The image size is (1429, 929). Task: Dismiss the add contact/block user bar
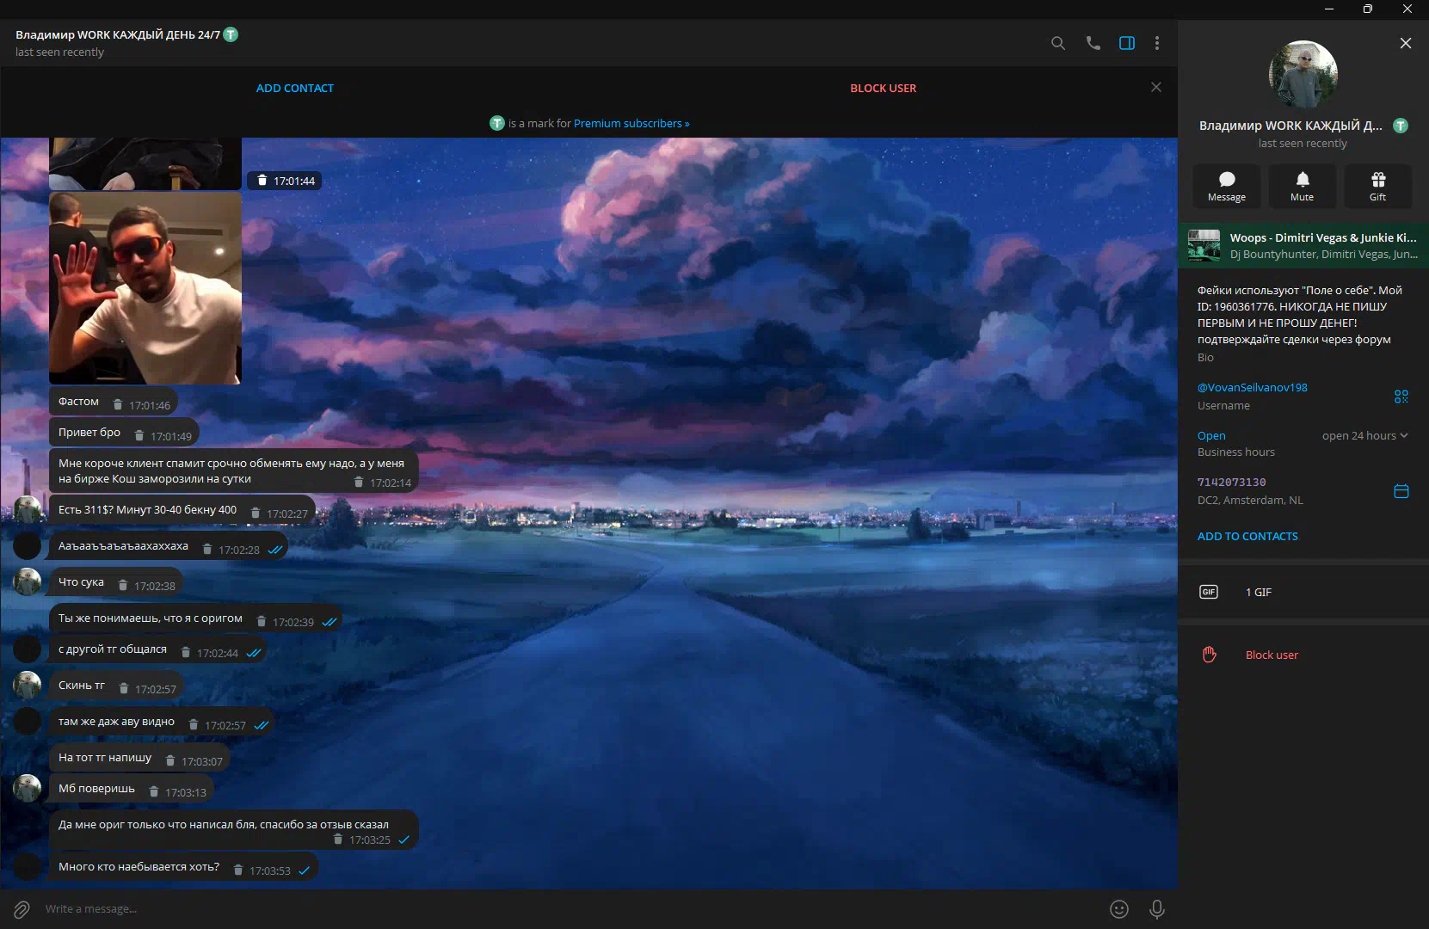tap(1156, 87)
